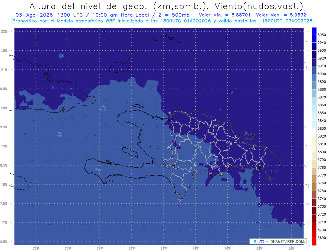Click the '22N' latitude label
The image size is (327, 252).
[x=5, y=32]
